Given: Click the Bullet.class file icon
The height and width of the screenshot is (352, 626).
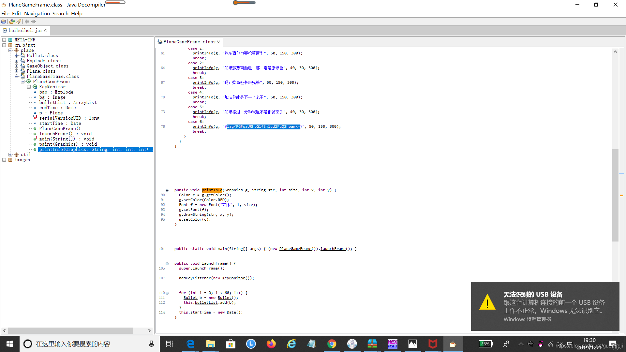Looking at the screenshot, I should click(x=23, y=55).
